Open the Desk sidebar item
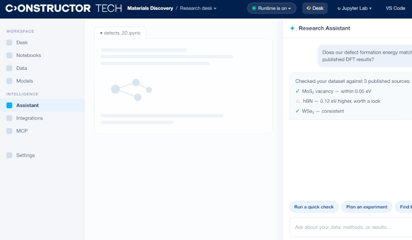 (42, 43)
